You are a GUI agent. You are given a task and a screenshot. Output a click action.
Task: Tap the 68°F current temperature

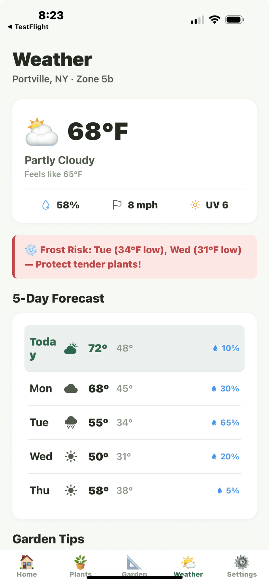point(98,132)
